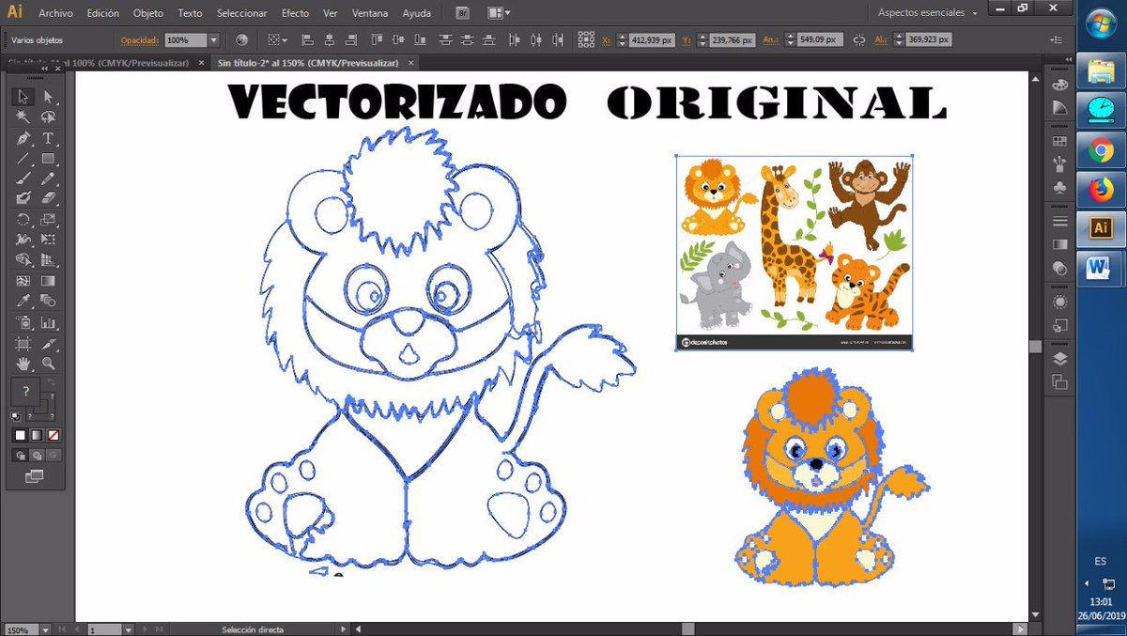The width and height of the screenshot is (1127, 636).
Task: Set fill type to Gradient swatch
Action: [x=37, y=435]
